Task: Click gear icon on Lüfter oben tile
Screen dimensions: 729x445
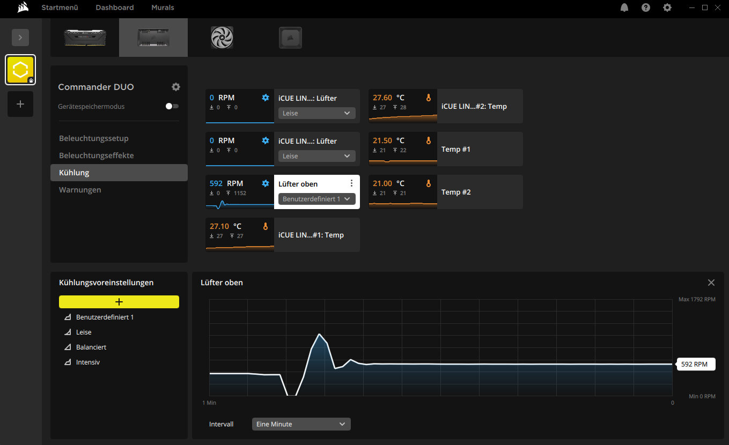Action: [x=265, y=183]
